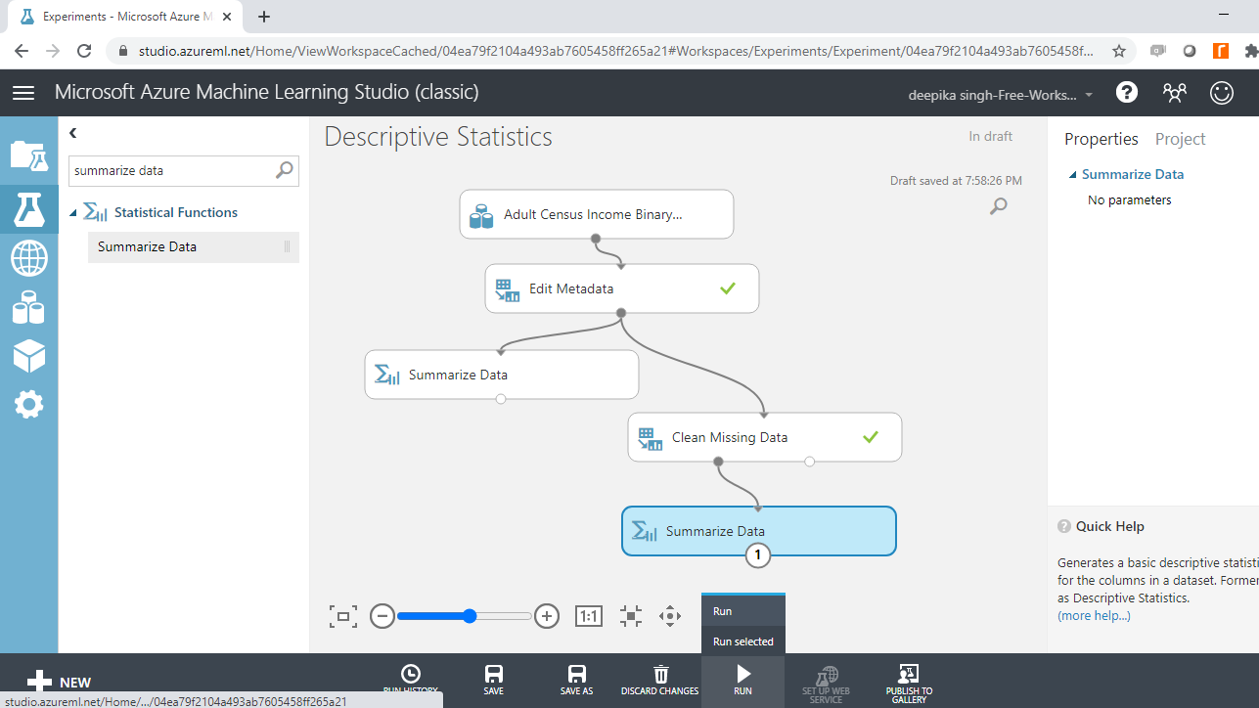Screen dimensions: 1259x708
Task: Click the Save button in bottom bar
Action: [494, 680]
